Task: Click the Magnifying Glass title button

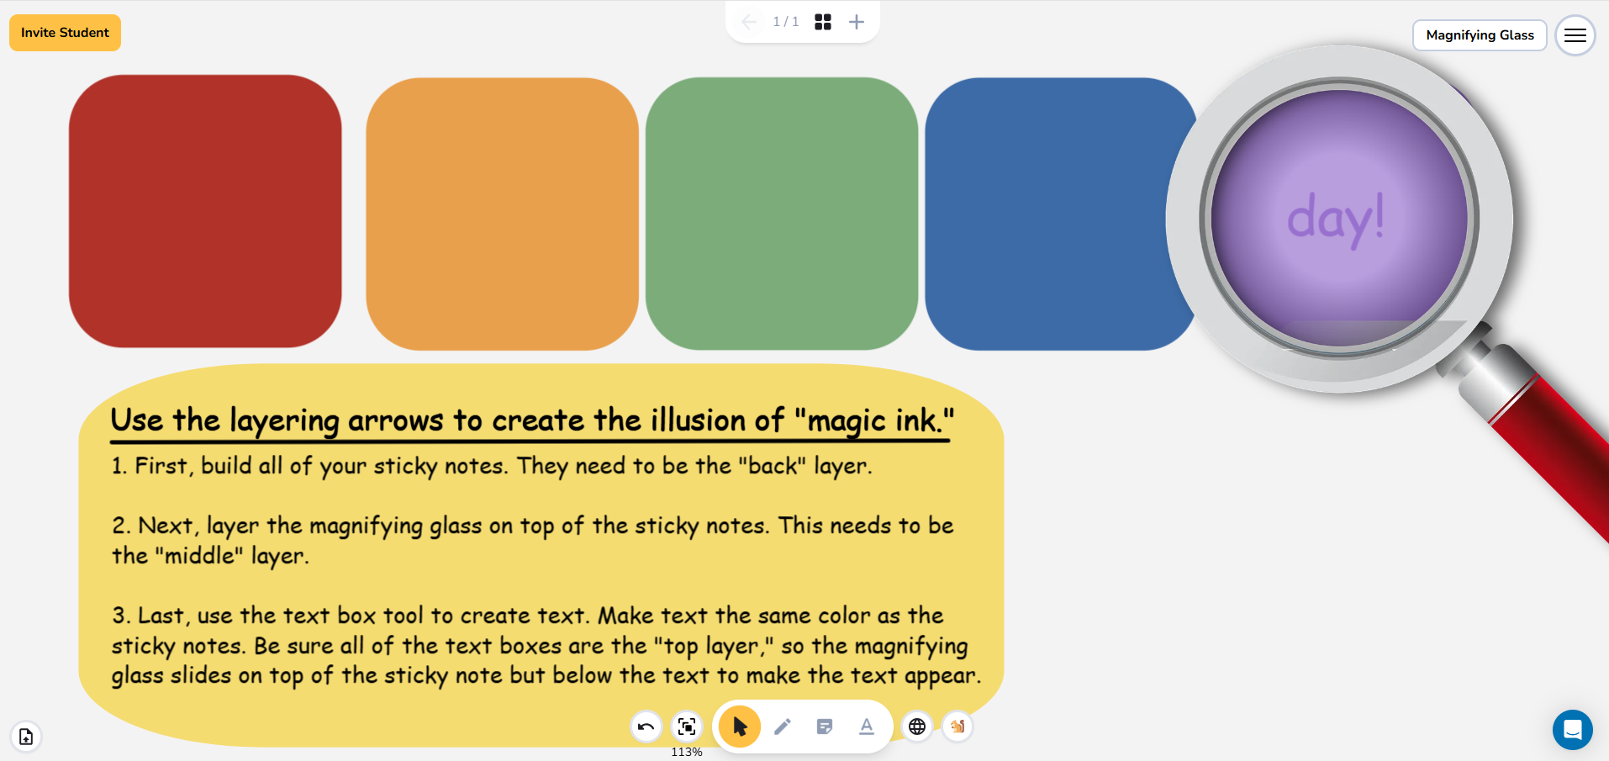Action: (x=1480, y=35)
